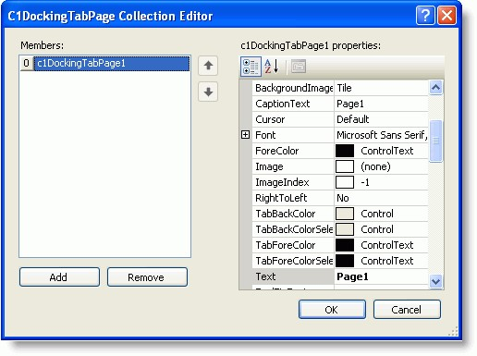The height and width of the screenshot is (356, 477).
Task: Open the dialog Help question-mark button
Action: click(x=425, y=16)
